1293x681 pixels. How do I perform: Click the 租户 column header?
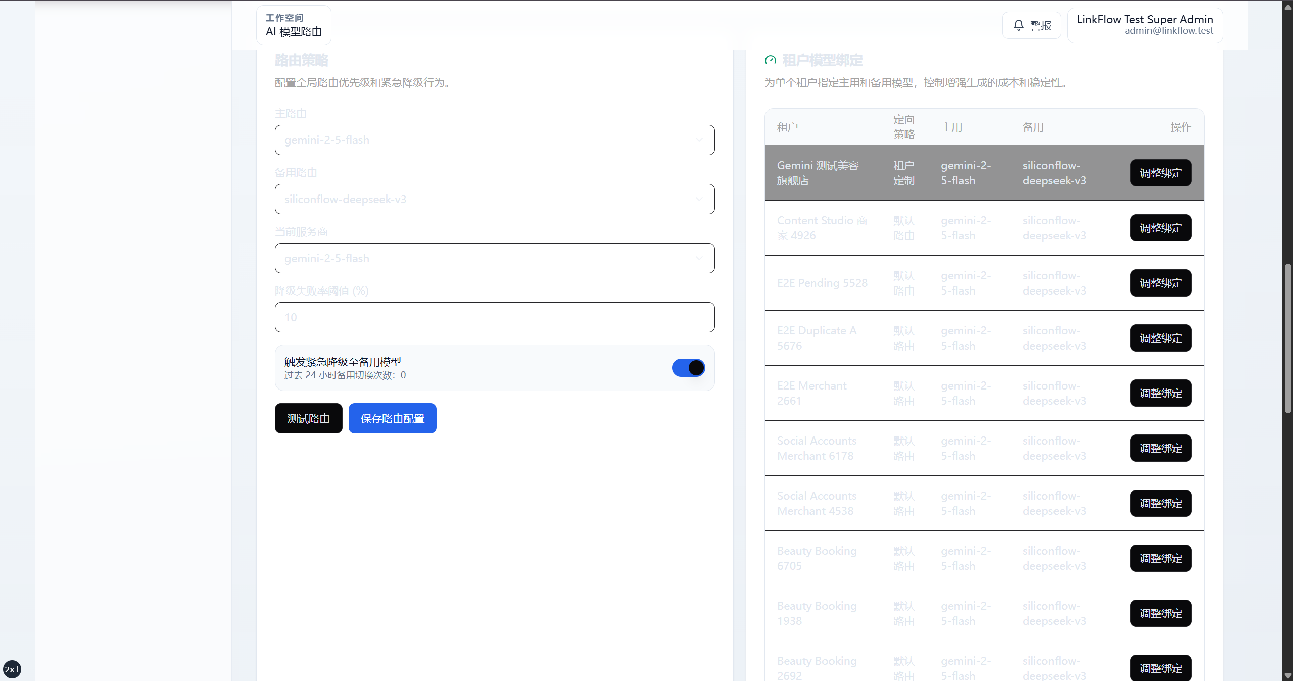(787, 127)
